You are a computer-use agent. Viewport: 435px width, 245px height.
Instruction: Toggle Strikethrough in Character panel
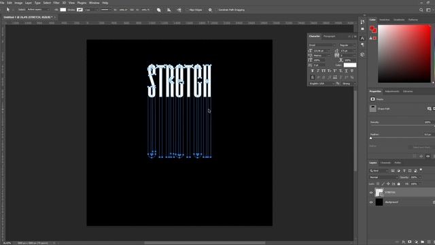tap(352, 71)
